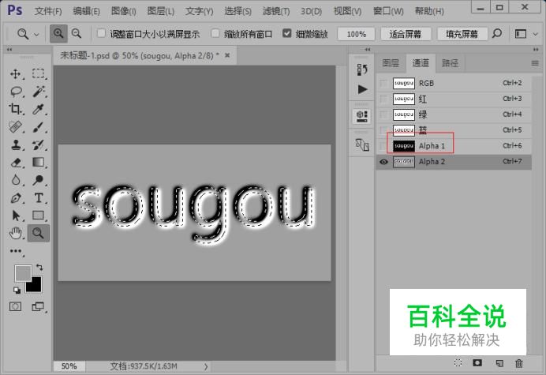Open the Channels panel options menu
Image resolution: width=546 pixels, height=375 pixels.
[535, 63]
